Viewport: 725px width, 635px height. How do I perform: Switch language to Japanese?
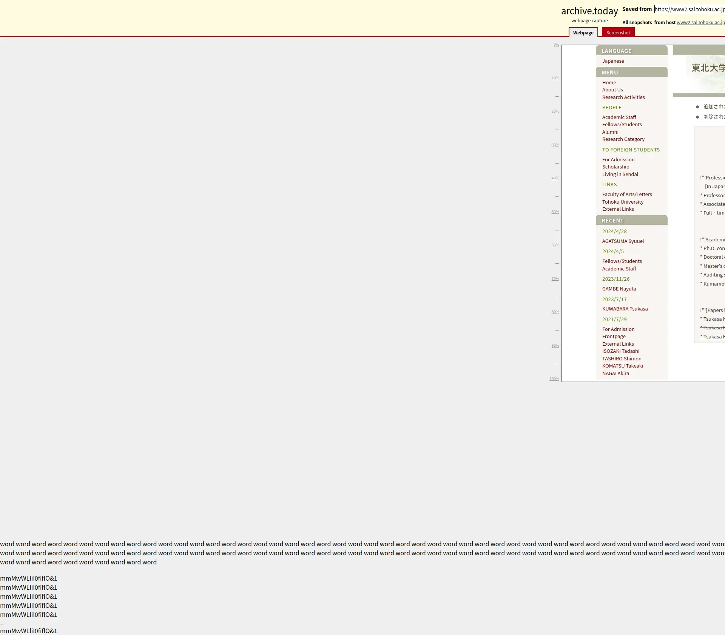[613, 61]
